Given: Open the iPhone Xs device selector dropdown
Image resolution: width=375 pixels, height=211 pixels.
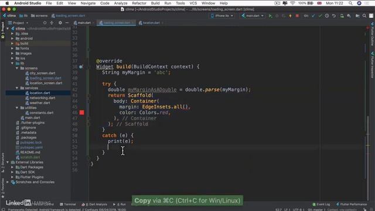Looking at the screenshot, I should (221, 16).
